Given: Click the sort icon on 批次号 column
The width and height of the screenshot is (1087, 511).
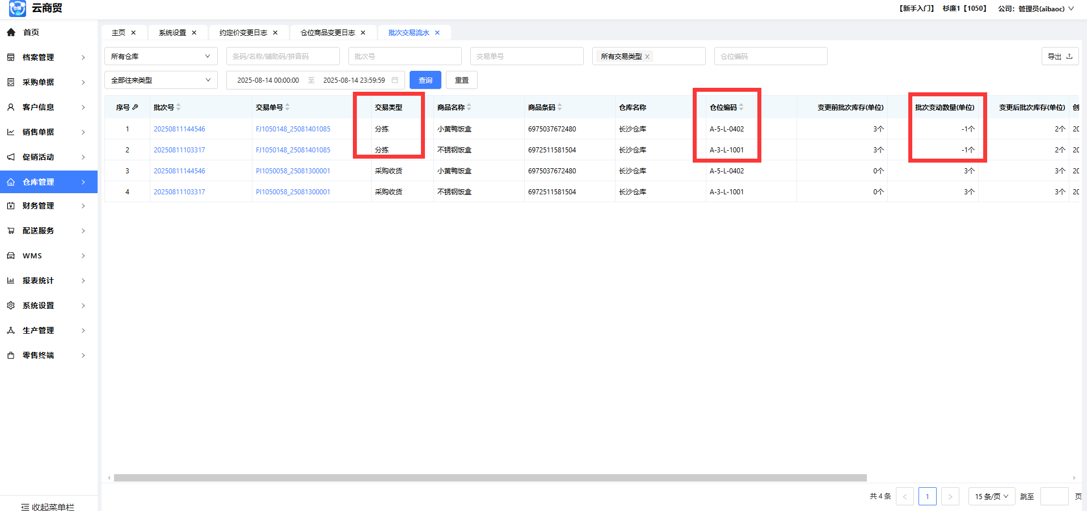Looking at the screenshot, I should (179, 107).
